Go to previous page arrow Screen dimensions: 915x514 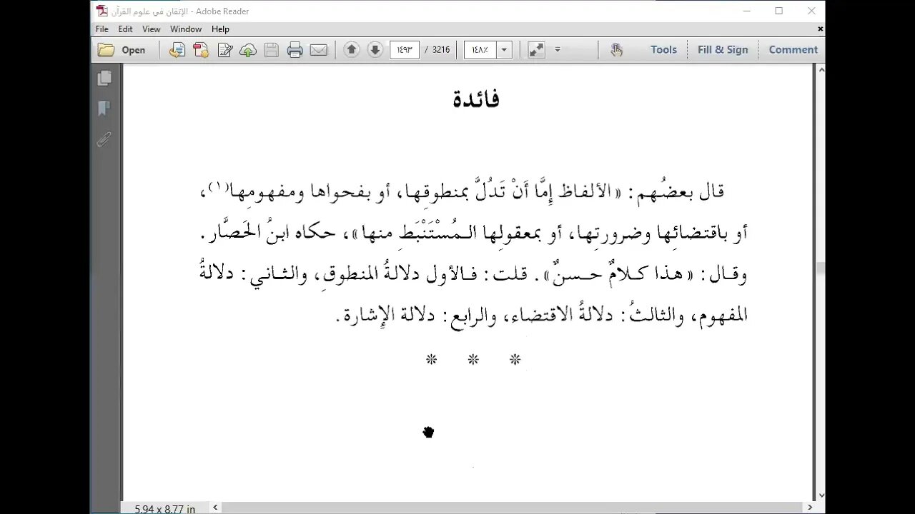[x=351, y=50]
